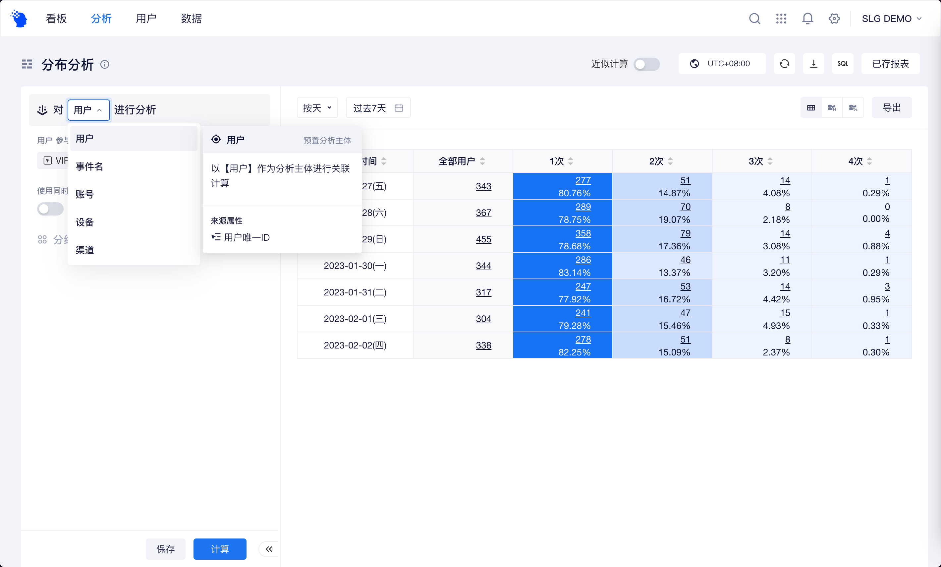The width and height of the screenshot is (941, 567).
Task: Click the globe icon in timezone selector
Action: pos(694,63)
